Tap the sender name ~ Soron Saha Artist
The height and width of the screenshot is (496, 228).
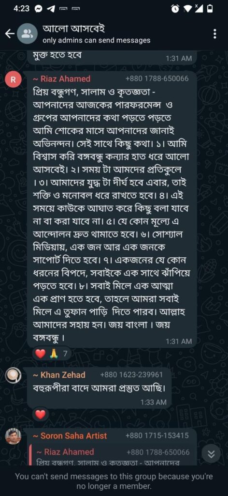(x=70, y=435)
